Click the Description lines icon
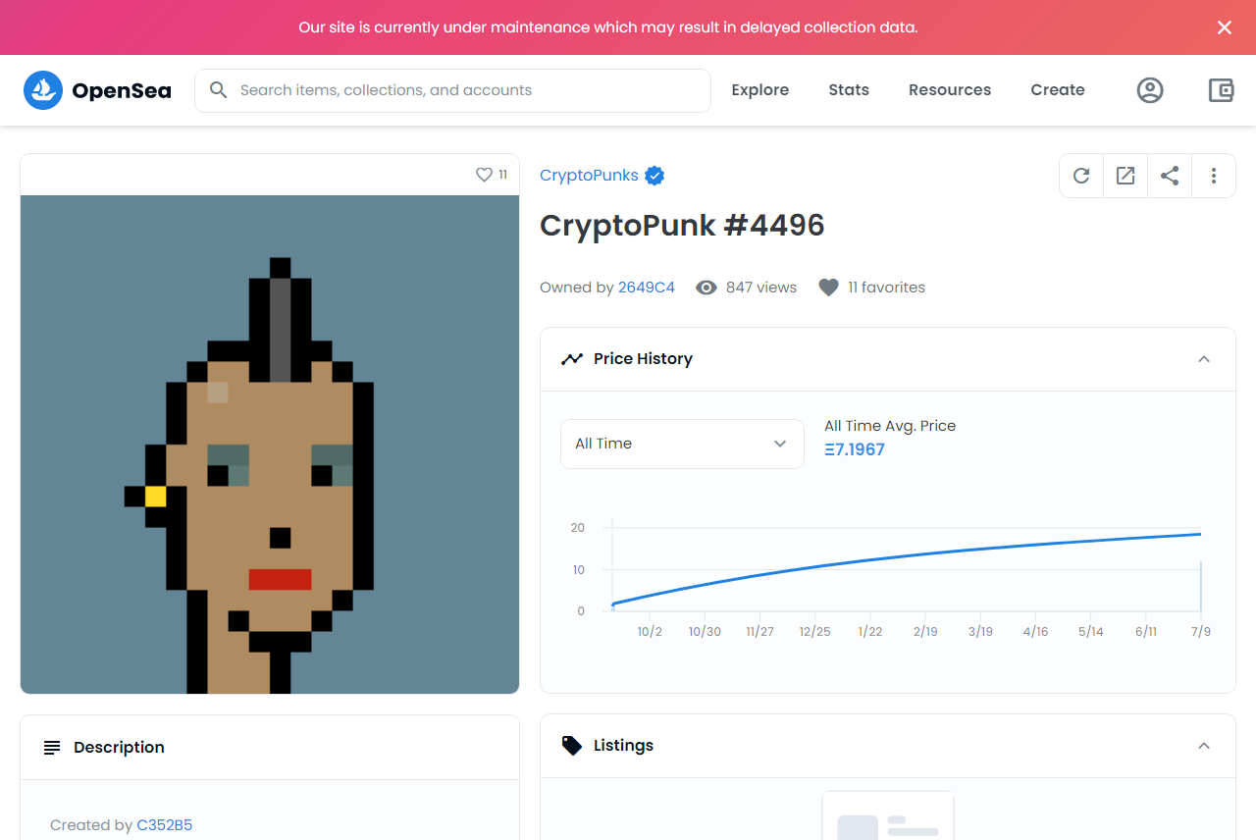This screenshot has width=1256, height=840. [x=52, y=748]
